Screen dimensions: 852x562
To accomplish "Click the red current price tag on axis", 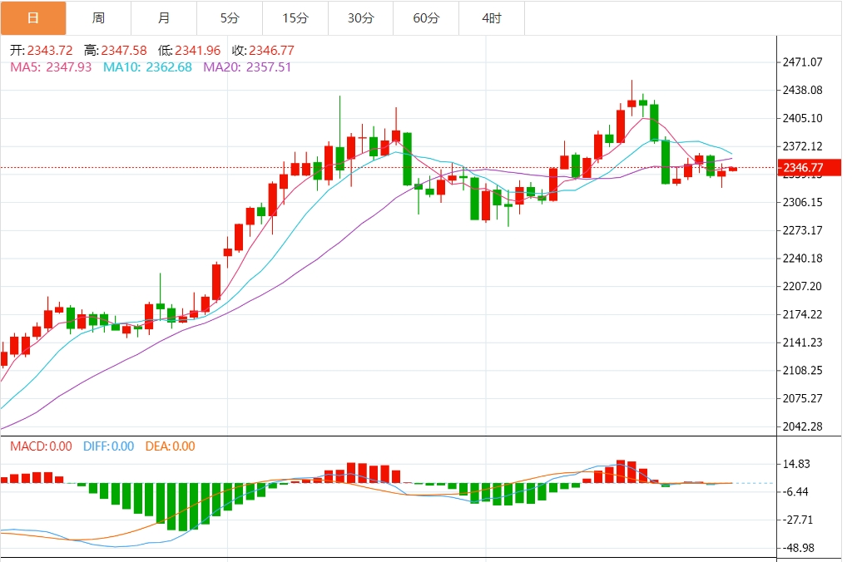I will [810, 168].
